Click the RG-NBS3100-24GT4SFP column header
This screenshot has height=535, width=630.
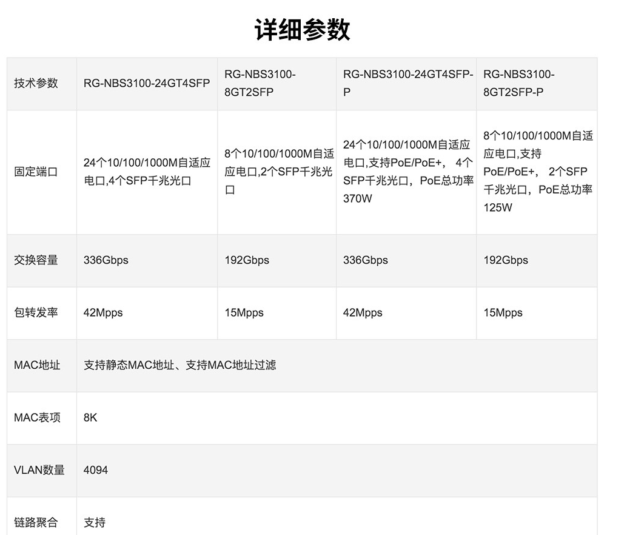(x=146, y=84)
